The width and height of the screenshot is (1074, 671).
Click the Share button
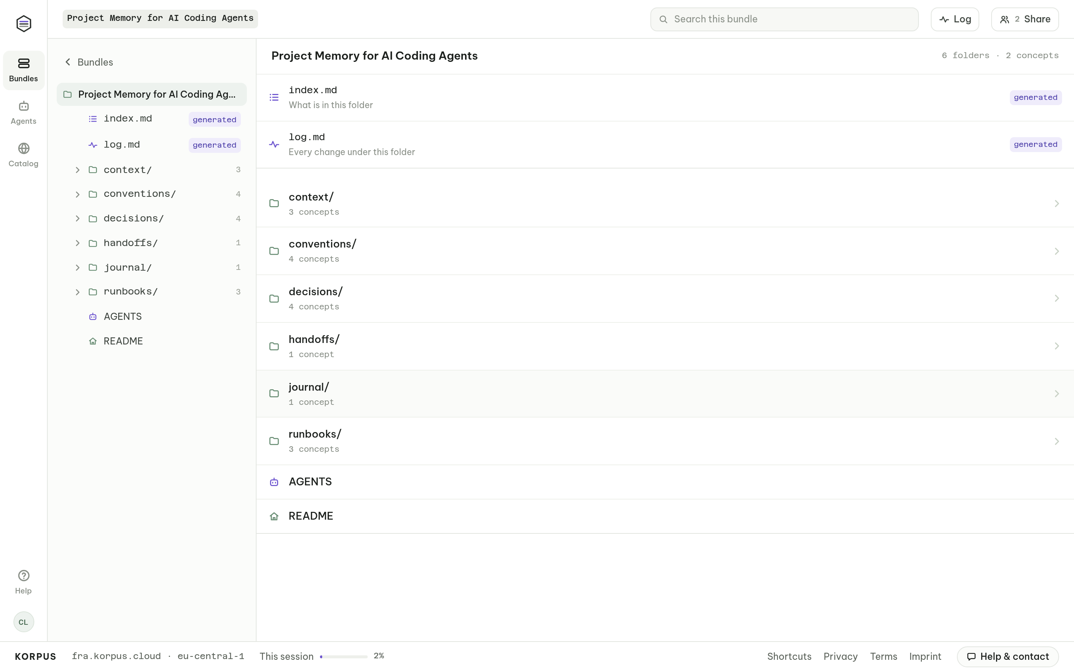[x=1025, y=19]
